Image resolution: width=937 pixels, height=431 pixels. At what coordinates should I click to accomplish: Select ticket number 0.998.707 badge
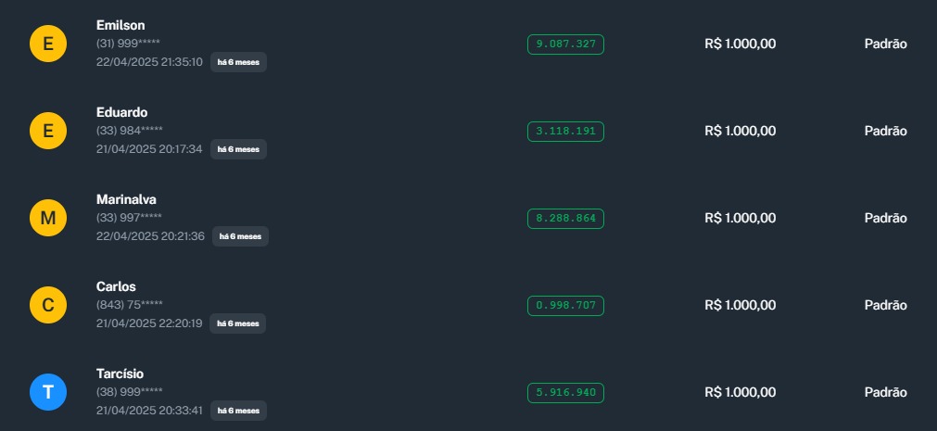click(565, 305)
